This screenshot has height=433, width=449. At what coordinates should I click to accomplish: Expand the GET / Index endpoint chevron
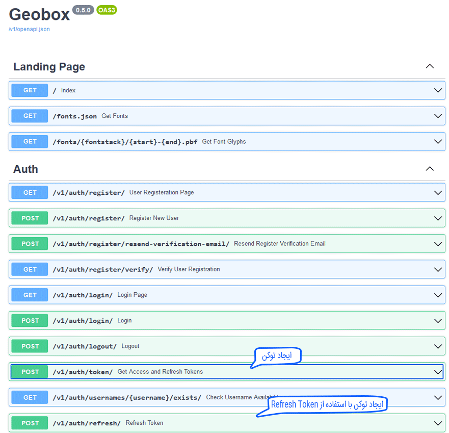(x=438, y=90)
